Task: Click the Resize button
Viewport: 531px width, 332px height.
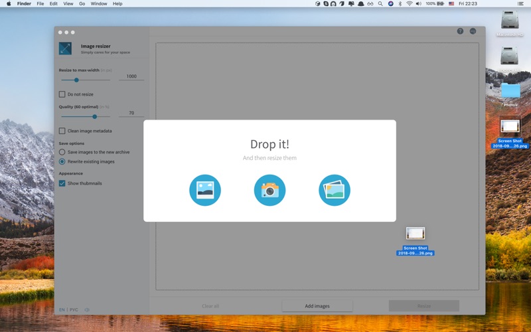Action: coord(424,306)
